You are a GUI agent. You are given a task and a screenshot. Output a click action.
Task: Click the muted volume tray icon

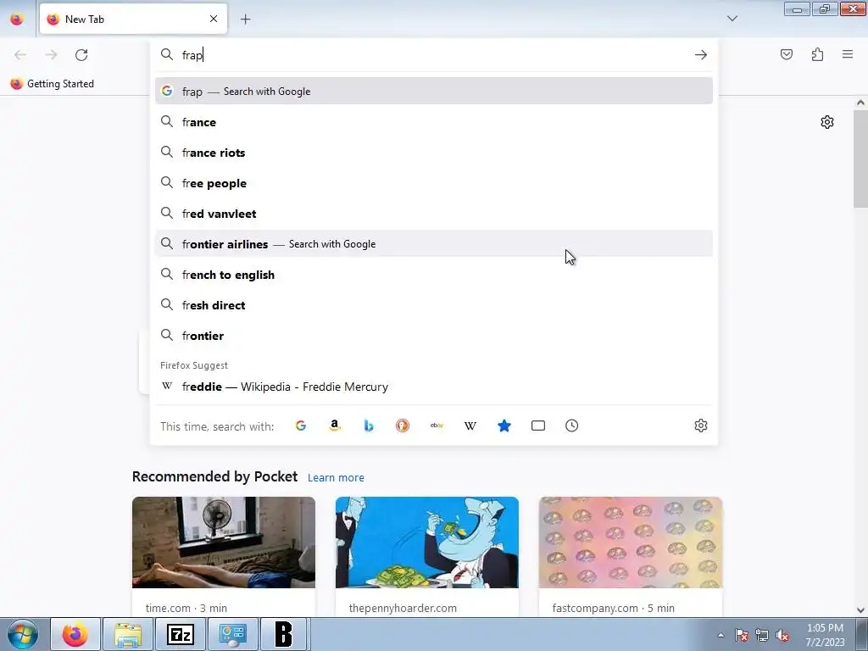coord(782,635)
